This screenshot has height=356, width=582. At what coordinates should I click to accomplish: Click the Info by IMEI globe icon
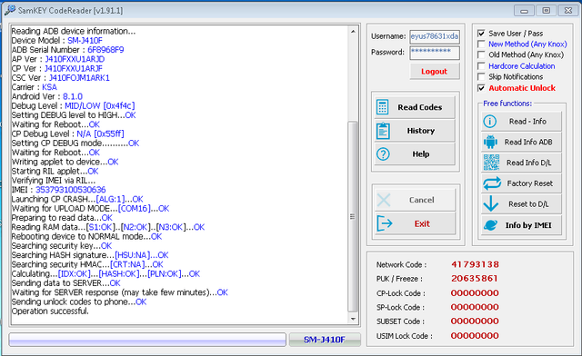pos(491,224)
